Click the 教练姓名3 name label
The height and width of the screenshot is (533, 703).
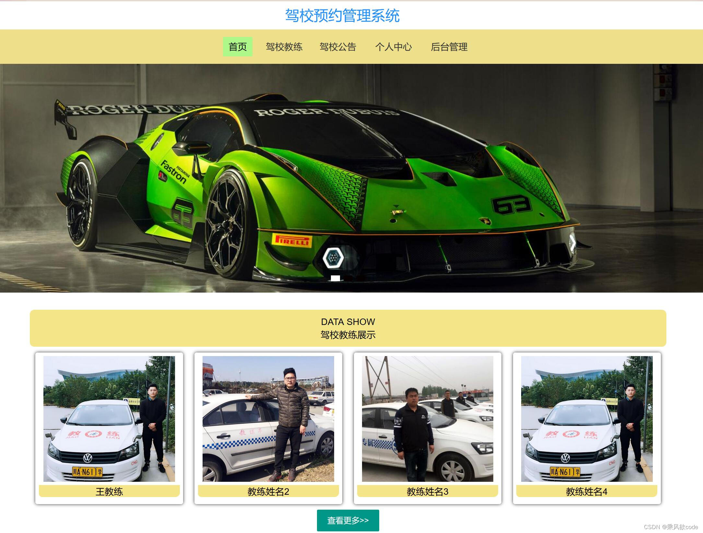coord(428,491)
